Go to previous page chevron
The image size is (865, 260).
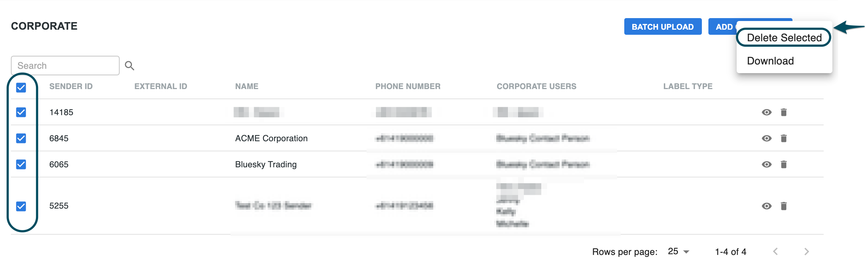click(x=775, y=251)
